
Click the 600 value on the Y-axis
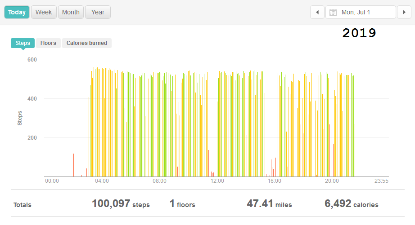pos(32,60)
